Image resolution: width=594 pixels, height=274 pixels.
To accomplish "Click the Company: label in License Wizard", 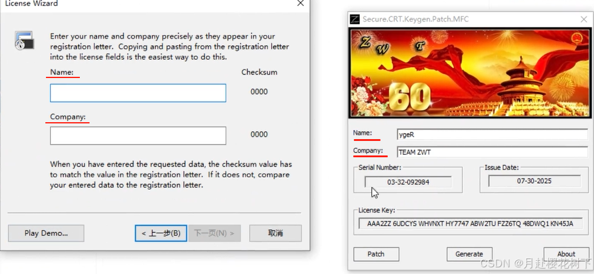I will point(68,117).
